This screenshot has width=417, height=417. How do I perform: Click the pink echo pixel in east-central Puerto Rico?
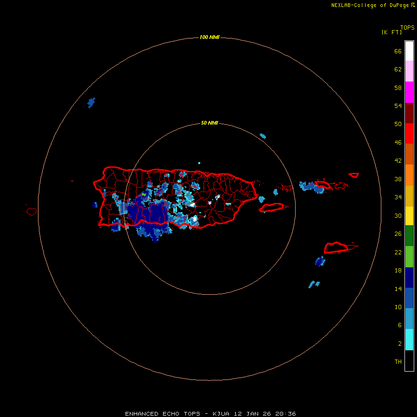[x=210, y=202]
